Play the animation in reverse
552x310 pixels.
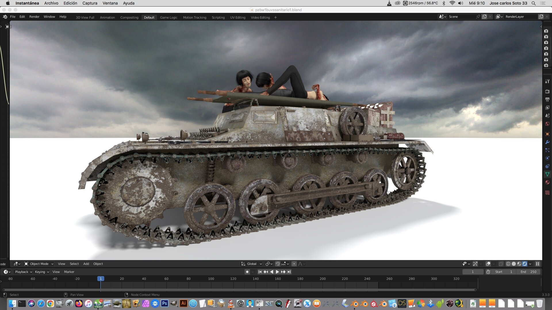272,272
